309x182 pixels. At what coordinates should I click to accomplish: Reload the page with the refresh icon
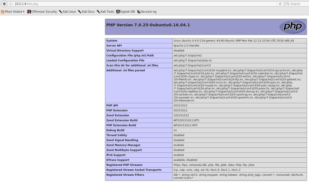(280, 4)
